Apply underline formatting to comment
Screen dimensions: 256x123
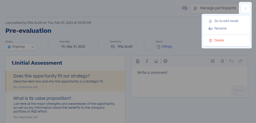[x=156, y=61]
